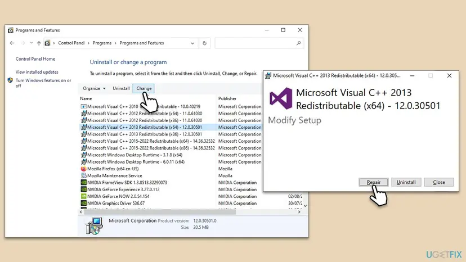Select NVIDIA GeForce NOW icon
Viewport: 466px width, 262px height.
click(83, 196)
